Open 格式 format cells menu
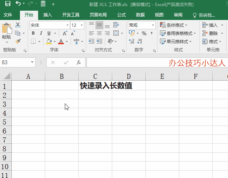228x178 pixels. [212, 41]
